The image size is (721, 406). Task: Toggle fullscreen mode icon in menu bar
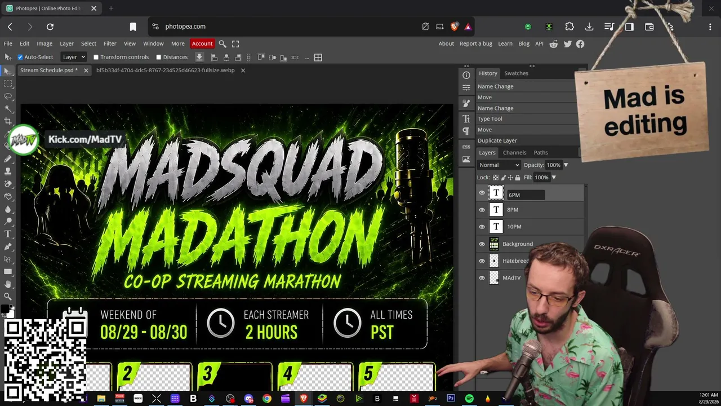coord(235,43)
